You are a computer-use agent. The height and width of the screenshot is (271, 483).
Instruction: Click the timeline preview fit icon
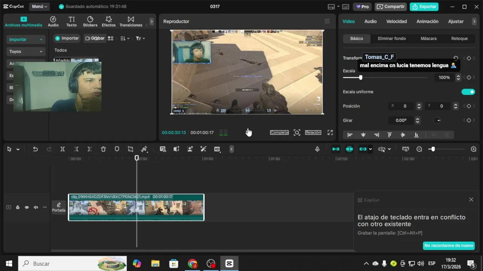(406, 149)
